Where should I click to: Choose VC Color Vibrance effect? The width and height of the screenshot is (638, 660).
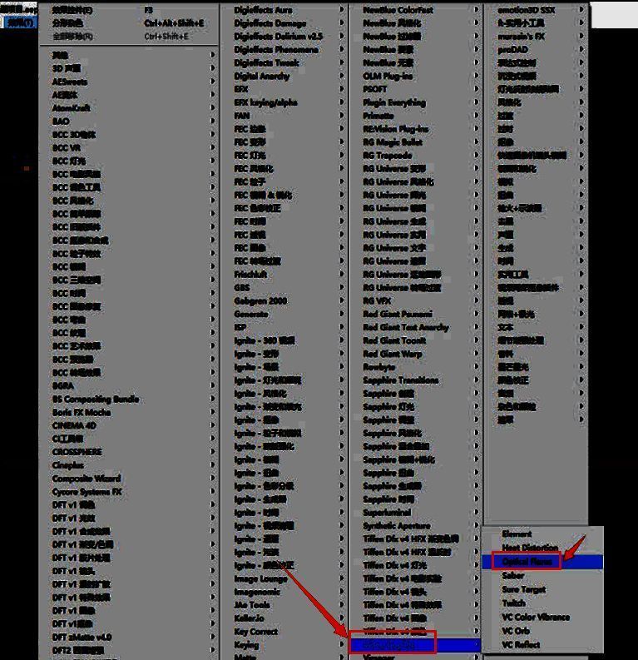pyautogui.click(x=536, y=618)
